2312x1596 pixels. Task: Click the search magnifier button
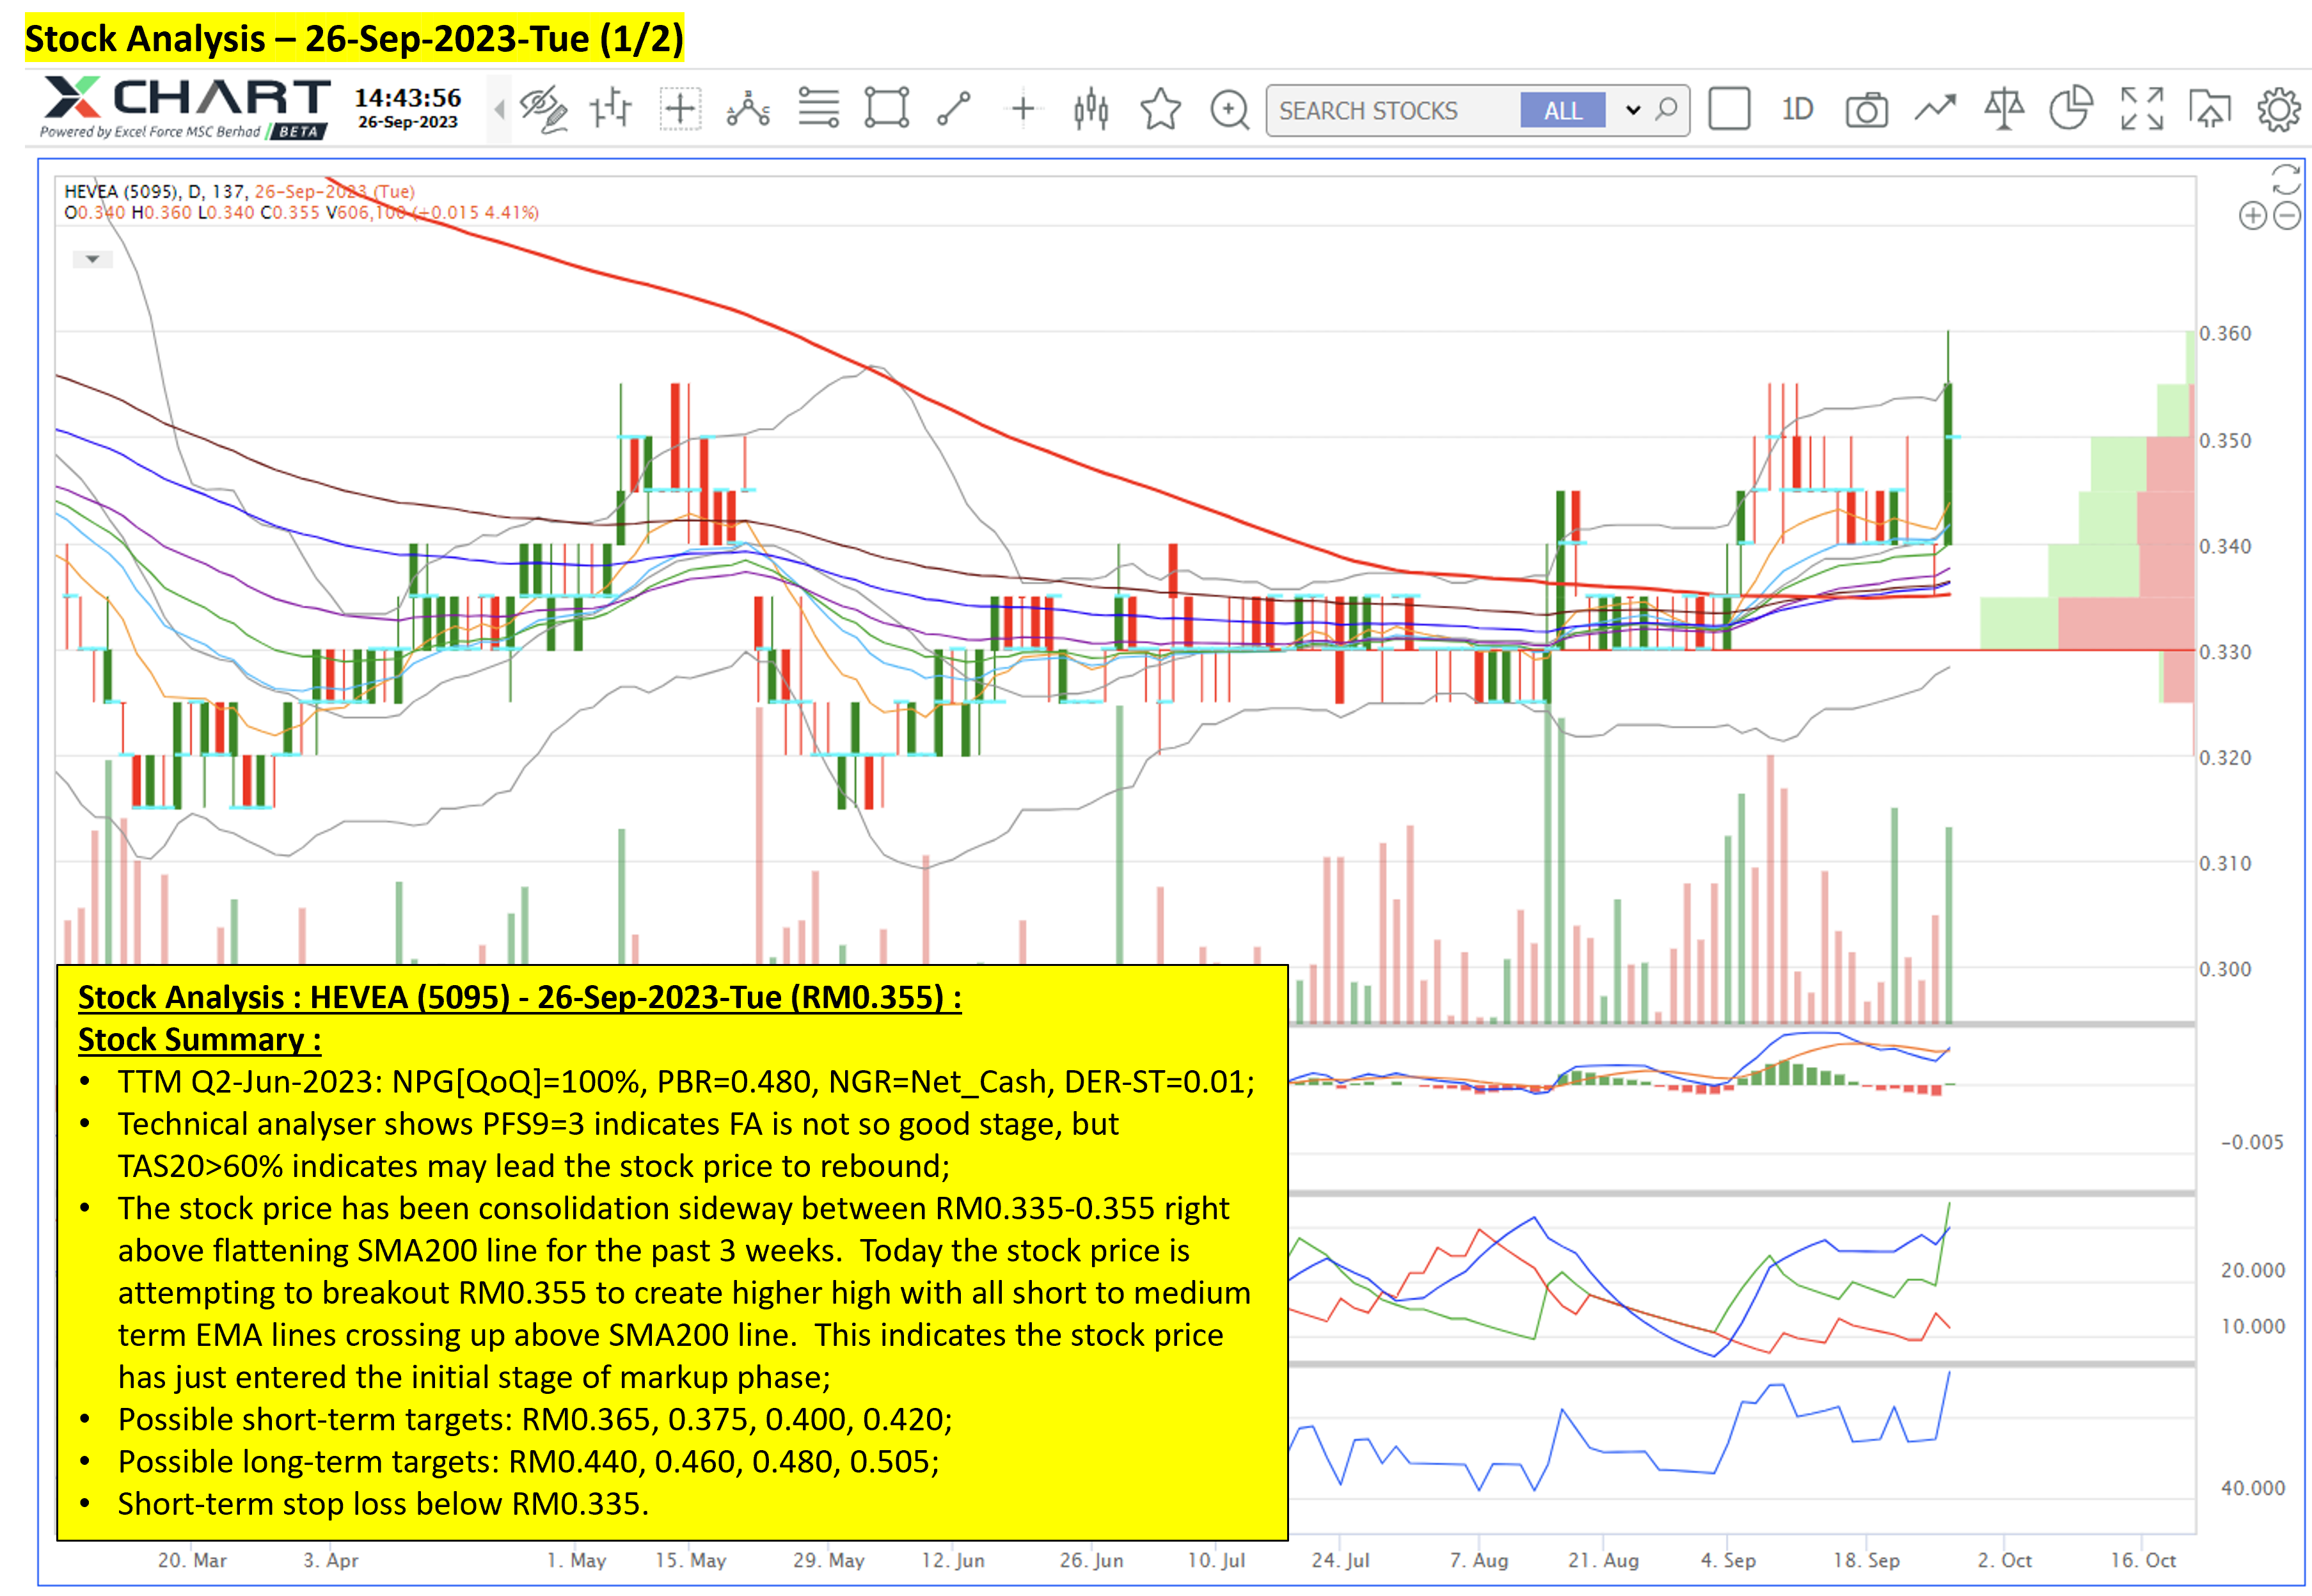1666,109
